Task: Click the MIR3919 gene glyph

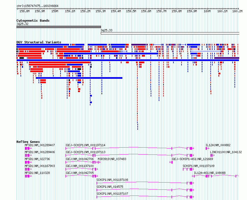Action: [99, 162]
